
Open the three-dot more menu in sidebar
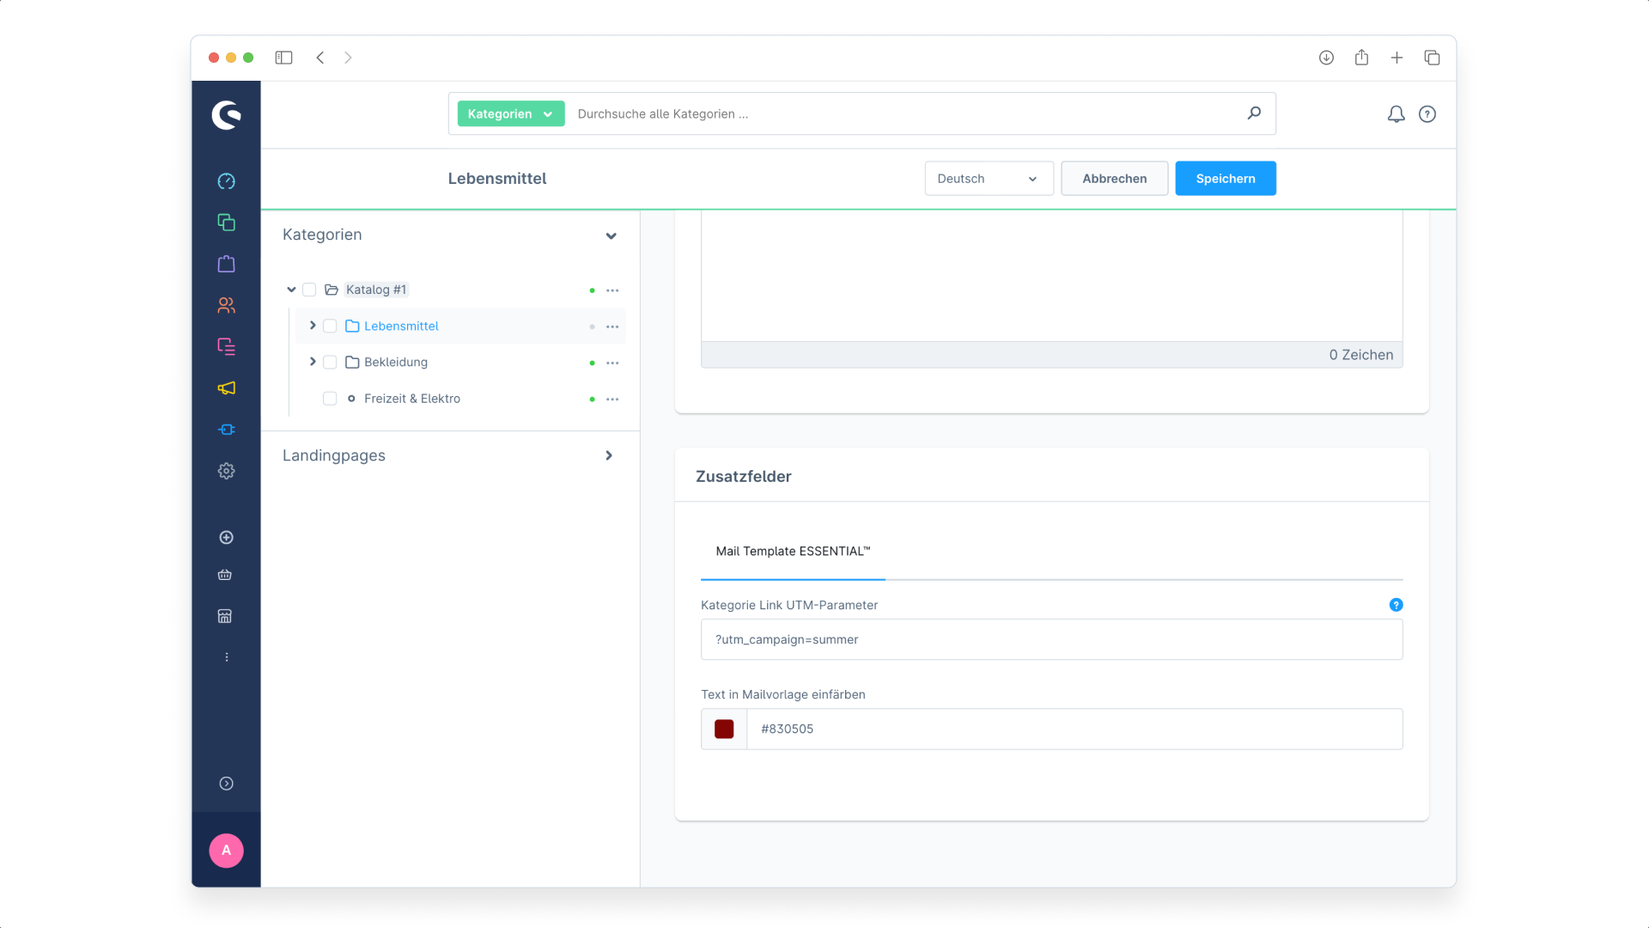point(227,657)
